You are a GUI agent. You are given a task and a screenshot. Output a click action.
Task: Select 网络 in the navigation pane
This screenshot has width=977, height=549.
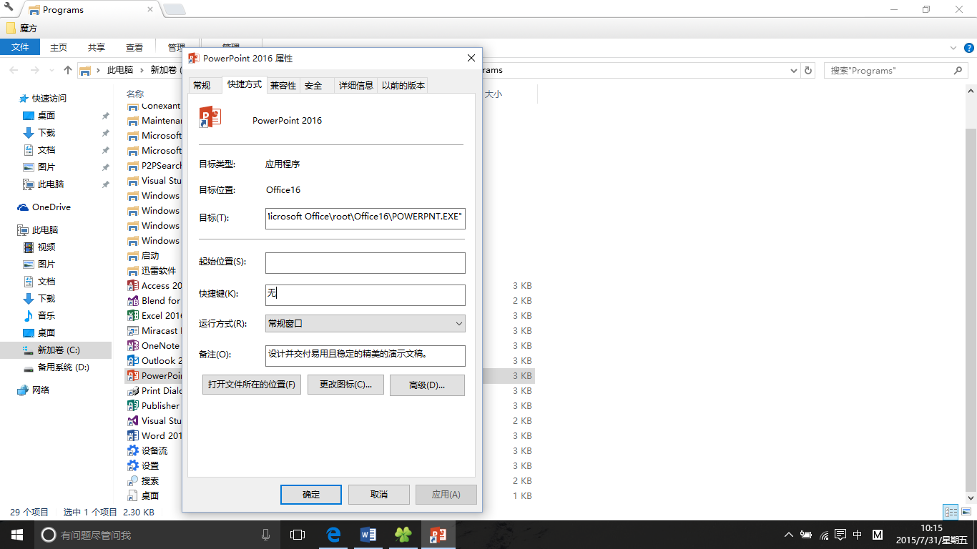pyautogui.click(x=34, y=390)
